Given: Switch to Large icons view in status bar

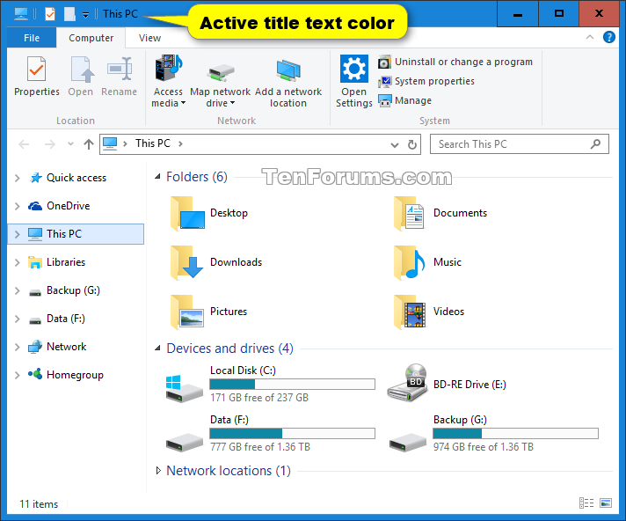Looking at the screenshot, I should (606, 503).
